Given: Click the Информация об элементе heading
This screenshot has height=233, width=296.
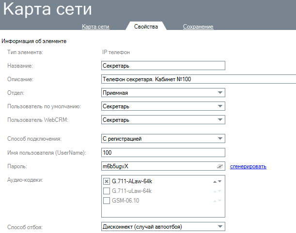Looking at the screenshot, I should coord(34,41).
